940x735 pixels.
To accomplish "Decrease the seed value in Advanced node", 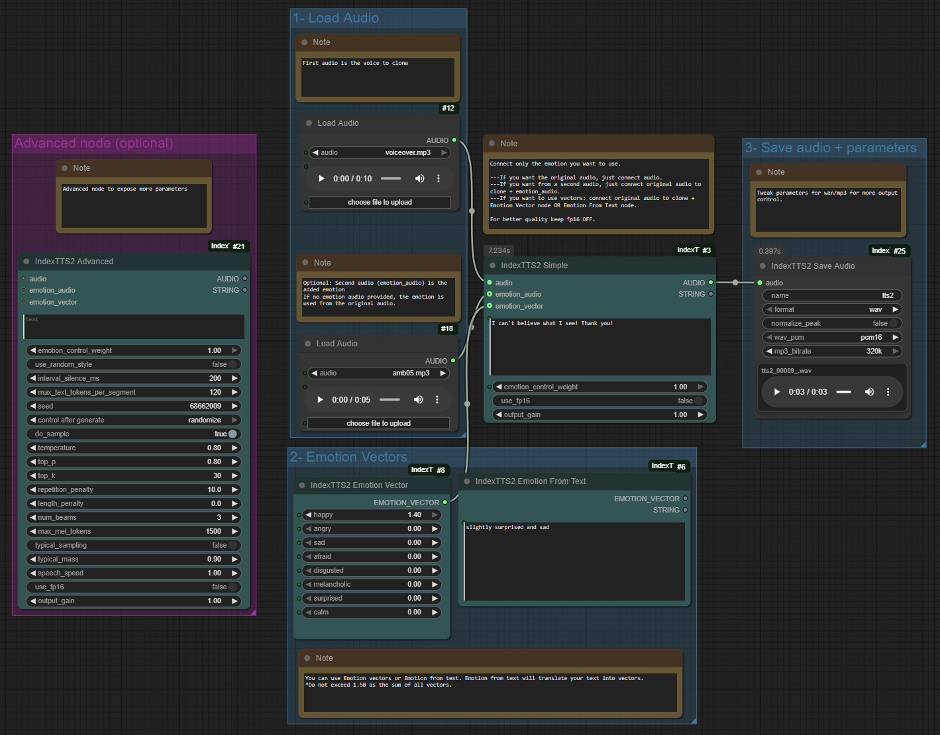I will click(x=32, y=407).
